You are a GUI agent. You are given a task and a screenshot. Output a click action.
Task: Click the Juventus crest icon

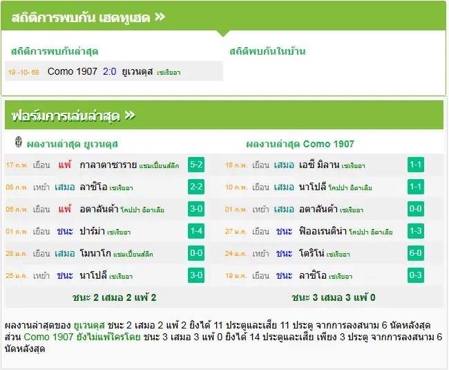[x=19, y=142]
